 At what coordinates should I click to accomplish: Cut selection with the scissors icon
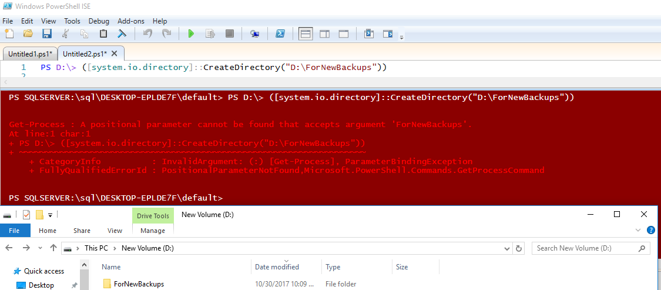point(65,34)
